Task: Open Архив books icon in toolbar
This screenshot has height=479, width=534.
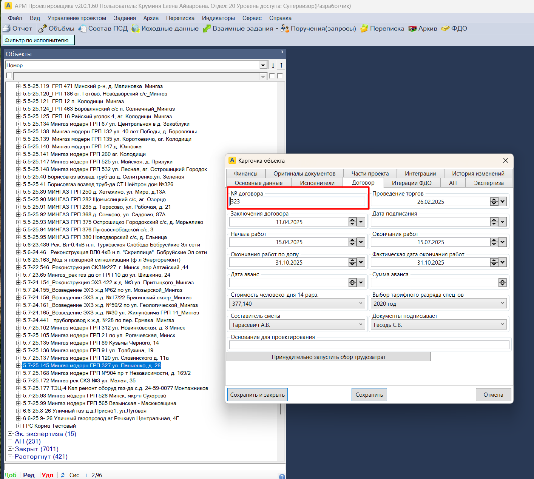Action: (412, 29)
